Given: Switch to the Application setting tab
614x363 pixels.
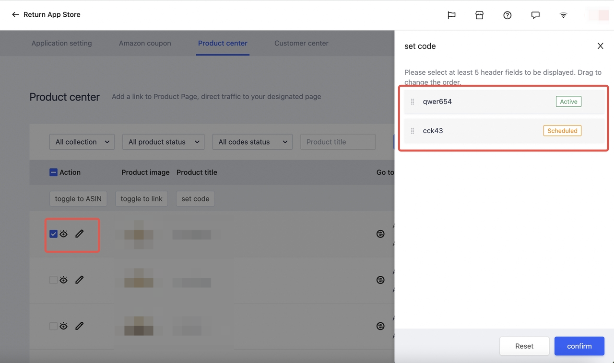Looking at the screenshot, I should tap(61, 43).
